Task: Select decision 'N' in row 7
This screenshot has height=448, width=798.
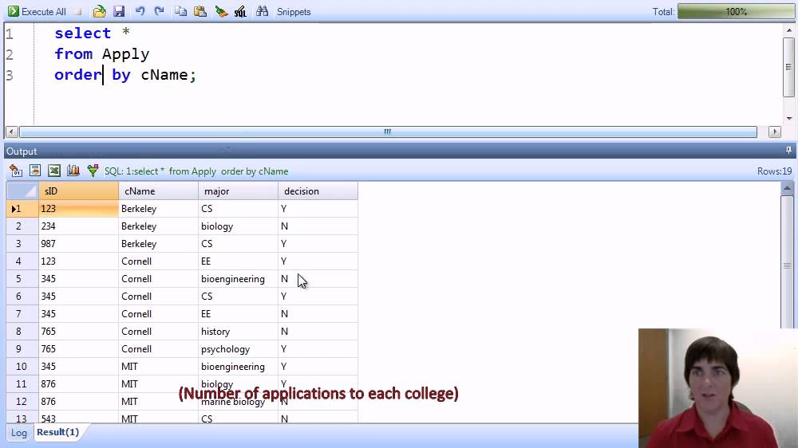Action: coord(318,314)
